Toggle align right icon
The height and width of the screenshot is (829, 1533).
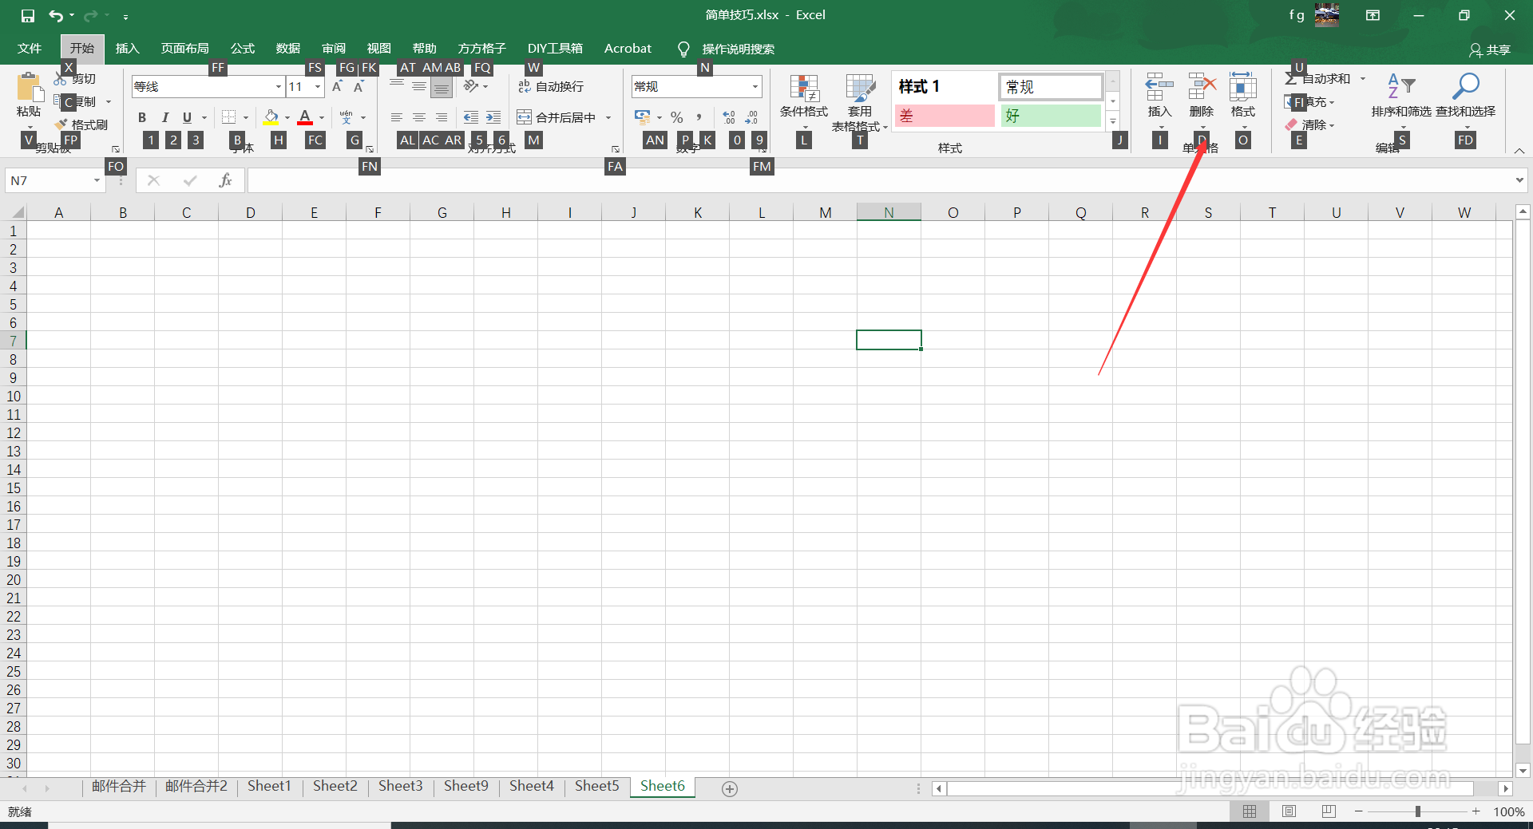point(442,117)
